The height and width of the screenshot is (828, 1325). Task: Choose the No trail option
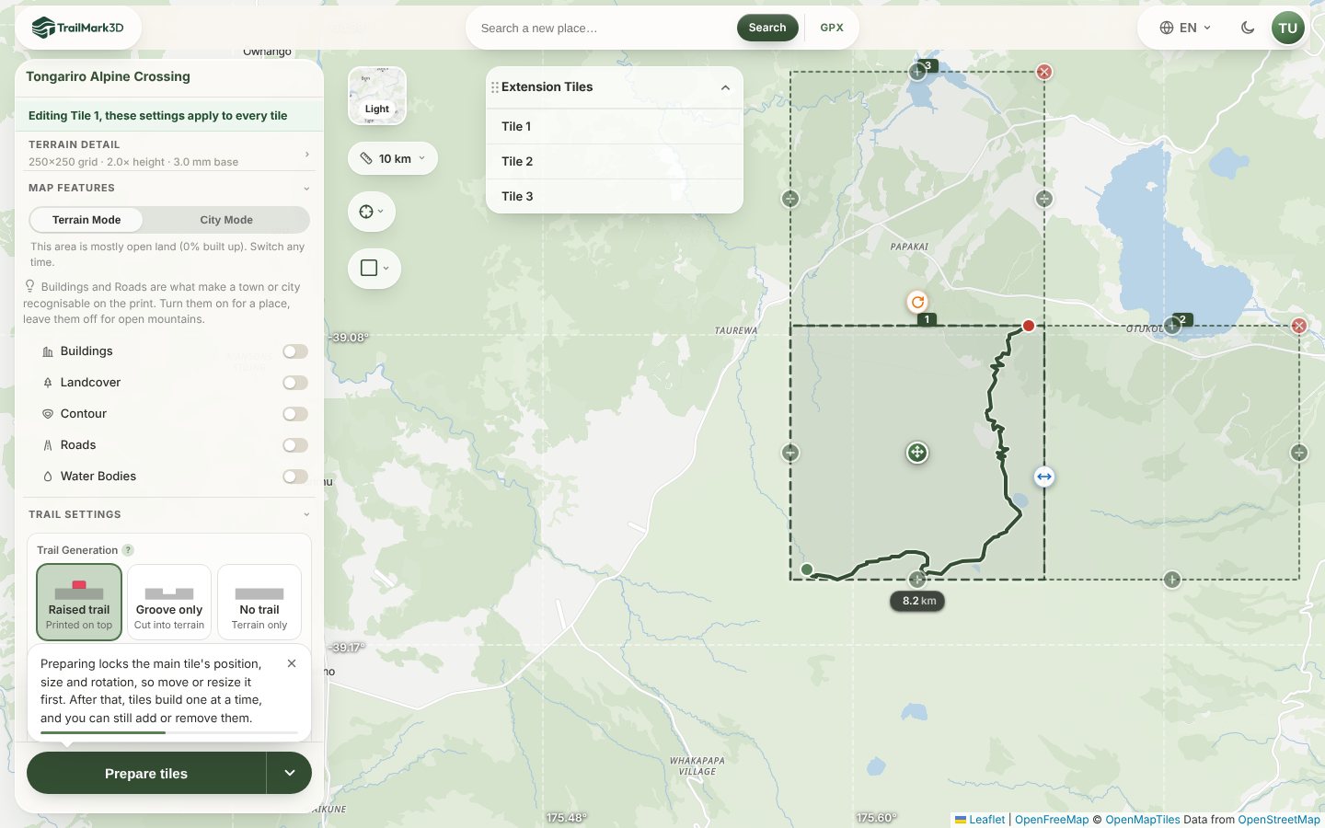(259, 603)
